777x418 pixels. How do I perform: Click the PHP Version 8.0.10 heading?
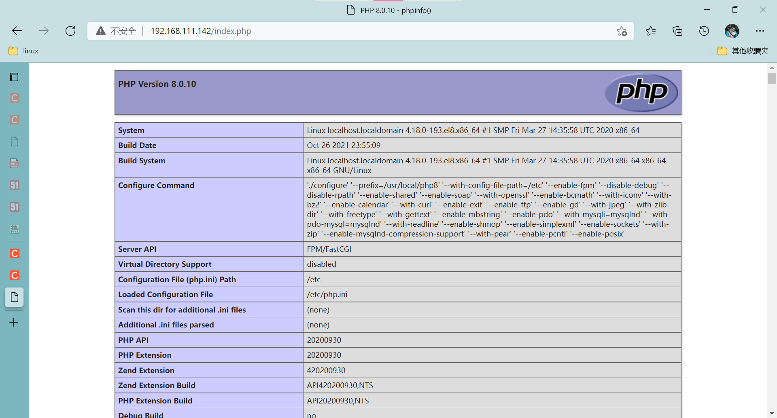pyautogui.click(x=157, y=84)
